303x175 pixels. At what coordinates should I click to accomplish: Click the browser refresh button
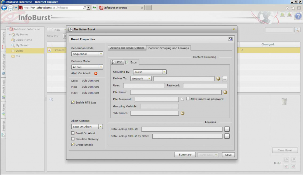tap(94, 8)
